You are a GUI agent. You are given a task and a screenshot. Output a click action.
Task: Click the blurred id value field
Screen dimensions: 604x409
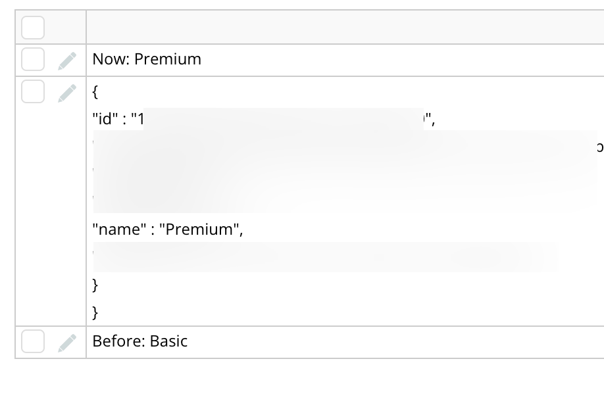click(284, 119)
